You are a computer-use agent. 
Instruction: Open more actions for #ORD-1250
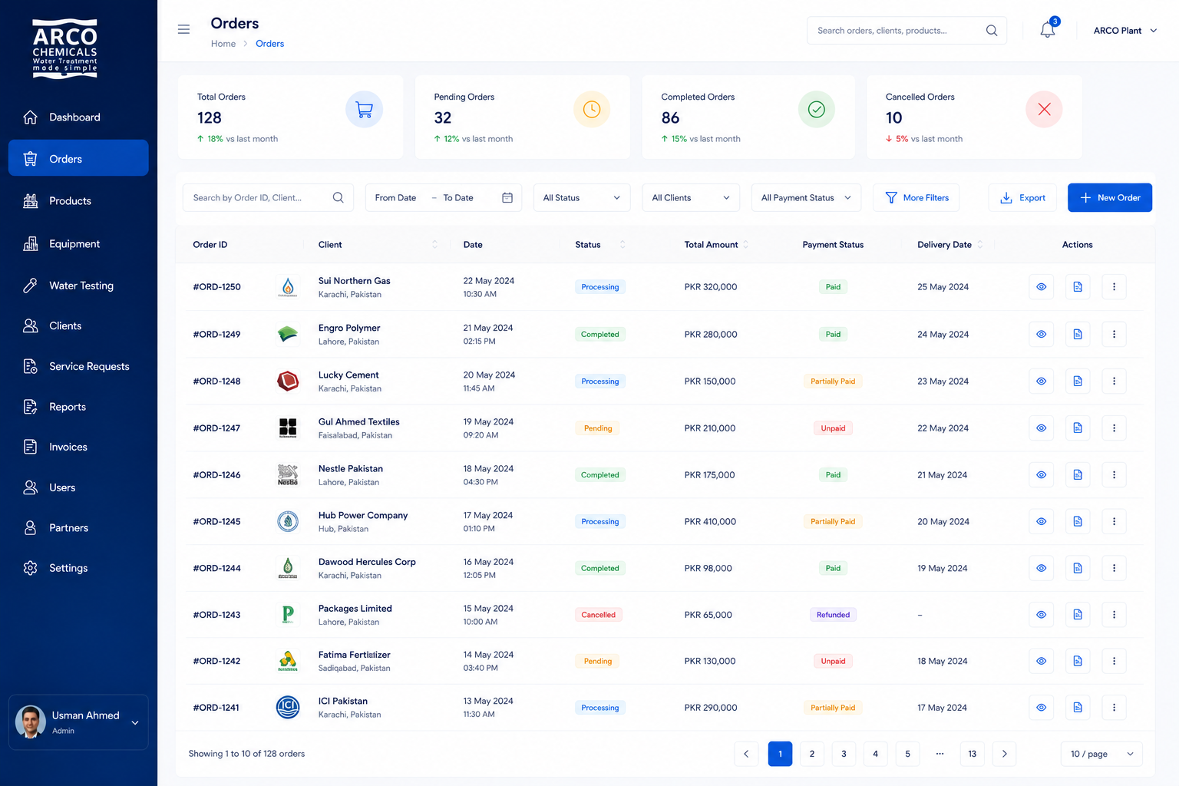pyautogui.click(x=1114, y=287)
